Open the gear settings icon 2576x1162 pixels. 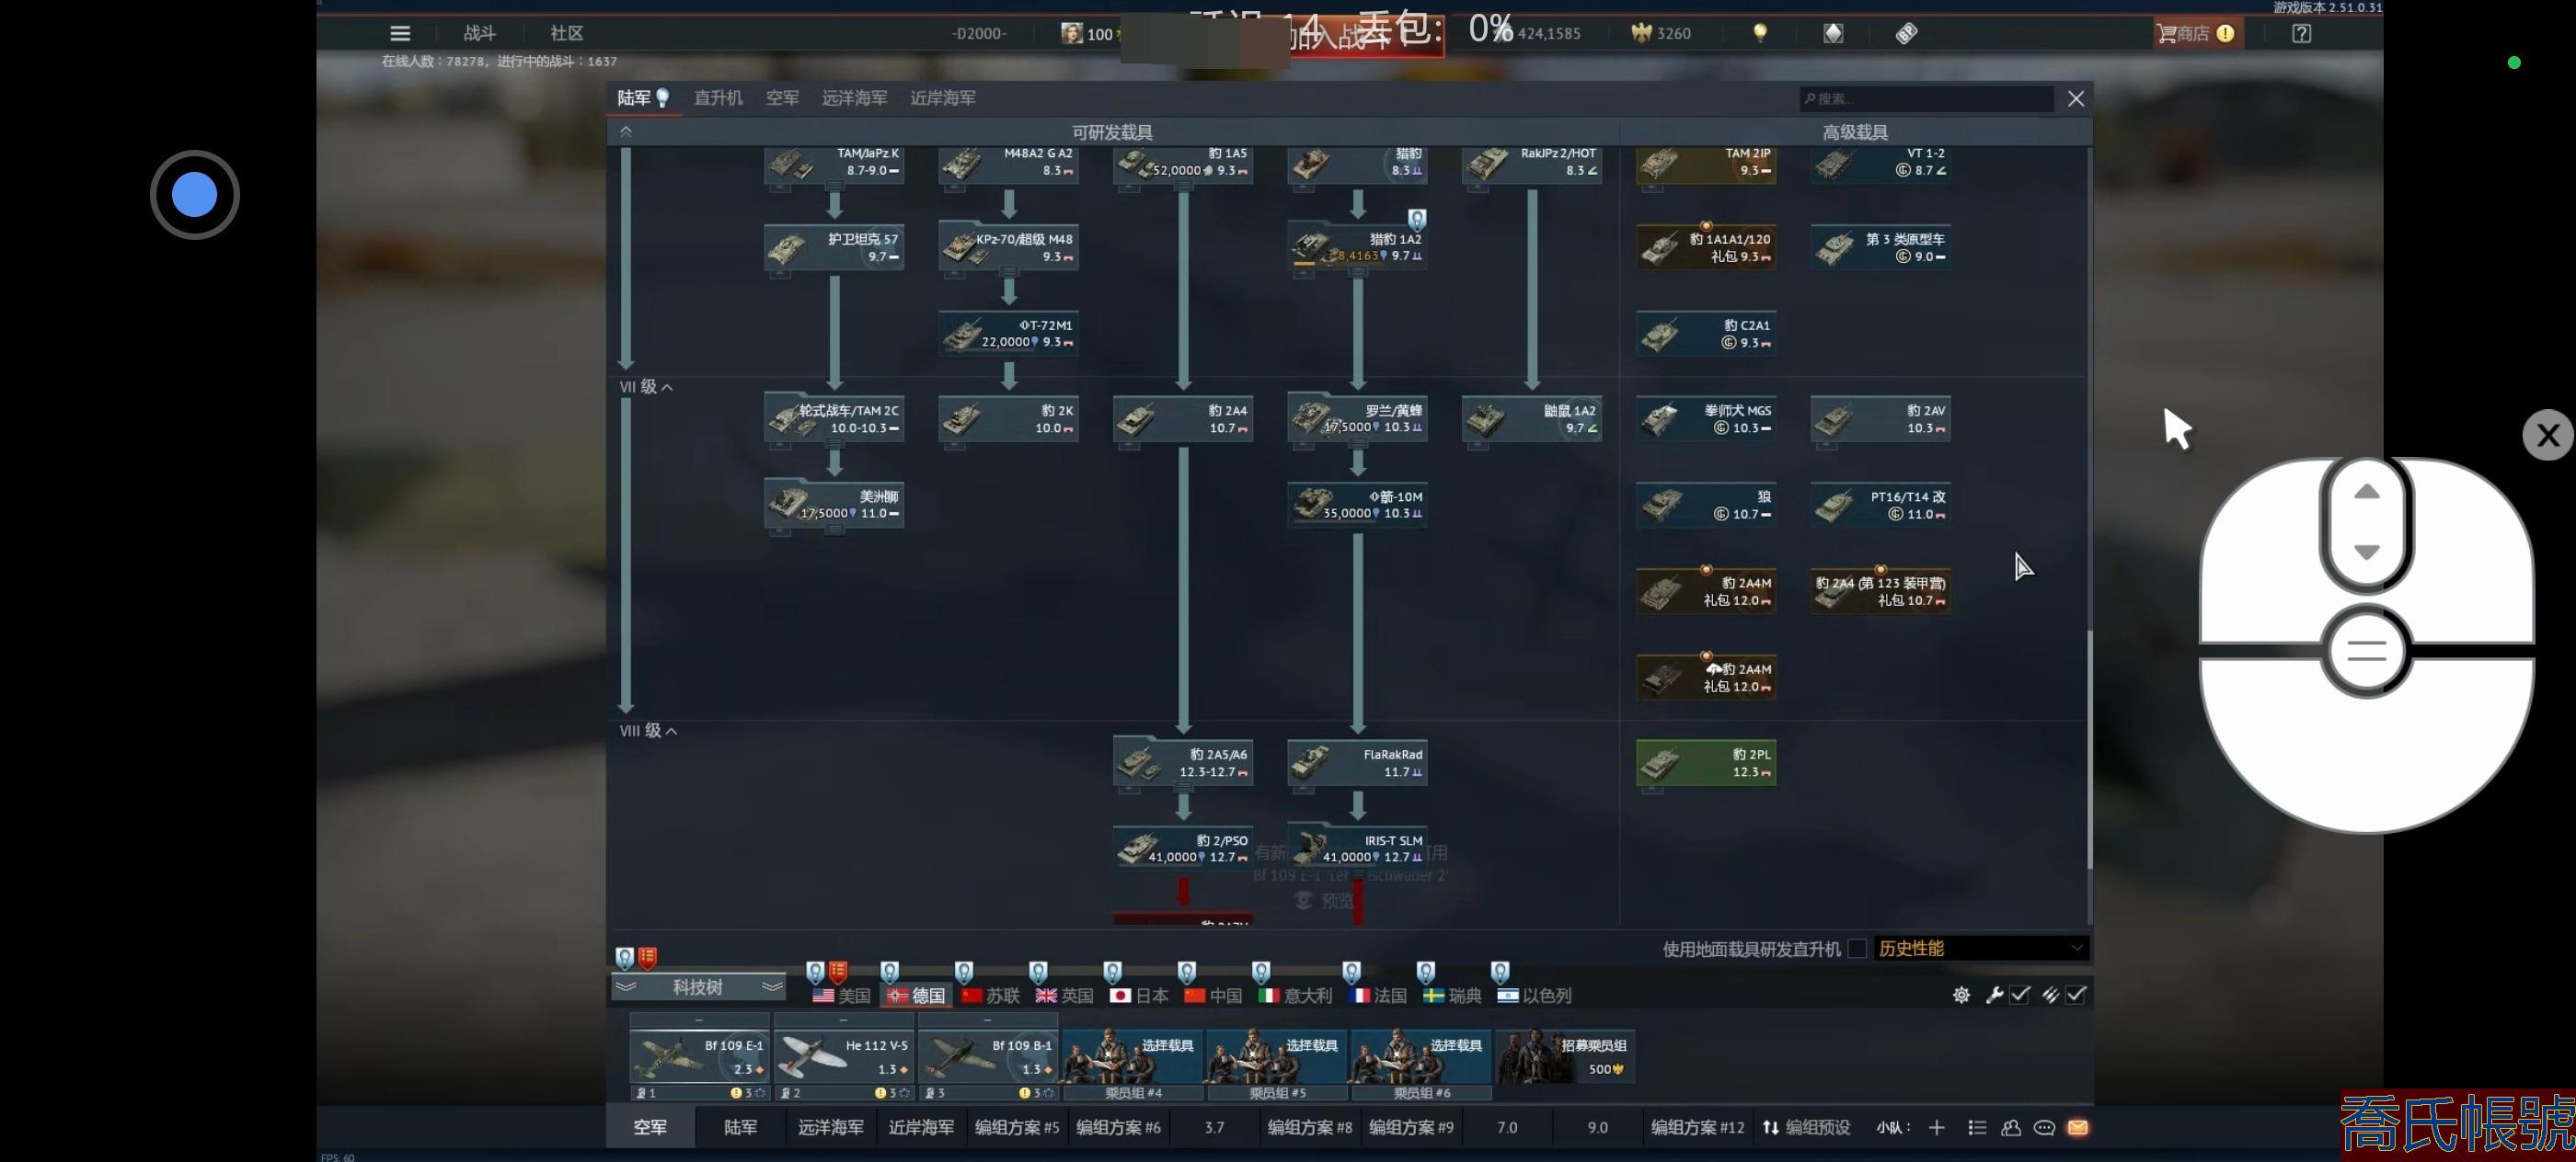(1961, 995)
